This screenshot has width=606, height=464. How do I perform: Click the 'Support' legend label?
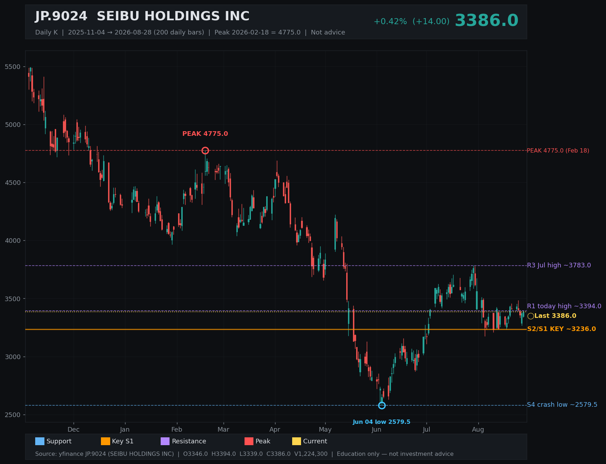59,441
